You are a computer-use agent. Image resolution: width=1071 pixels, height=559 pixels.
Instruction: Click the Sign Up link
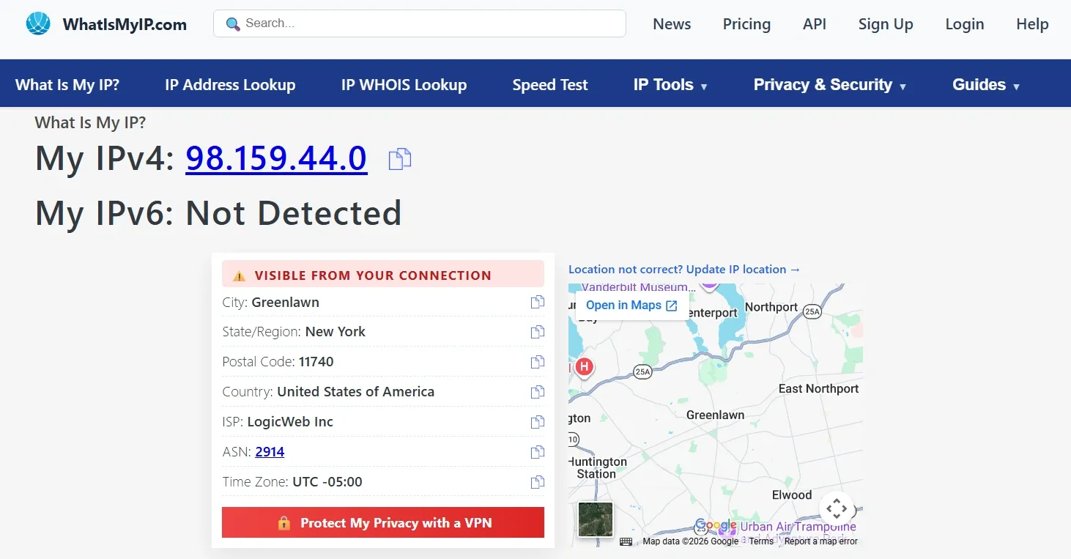[x=886, y=24]
